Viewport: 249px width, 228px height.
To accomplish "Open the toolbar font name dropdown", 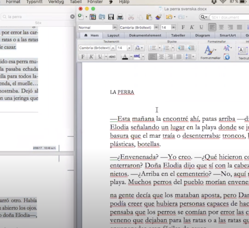I will 156,28.
